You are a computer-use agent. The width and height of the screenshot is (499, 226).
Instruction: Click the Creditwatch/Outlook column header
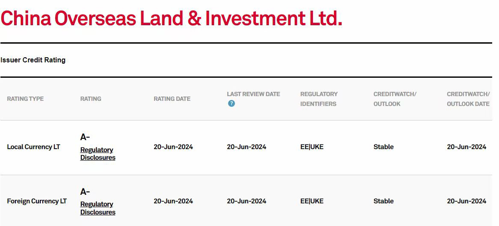pos(395,99)
